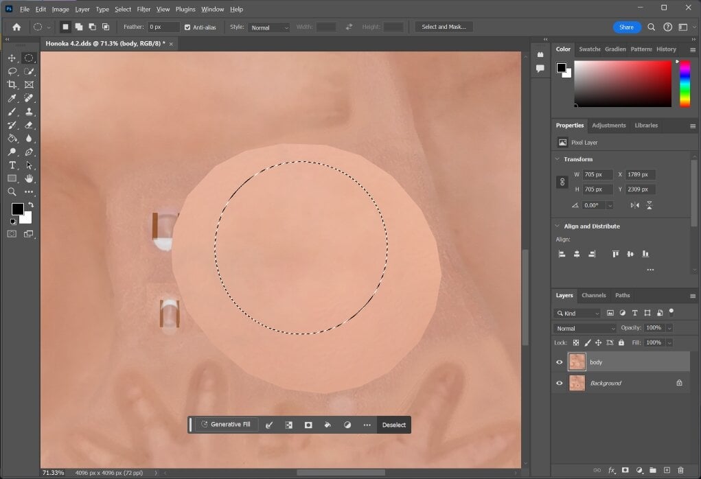
Task: Click the color picker gradient field
Action: pyautogui.click(x=622, y=84)
